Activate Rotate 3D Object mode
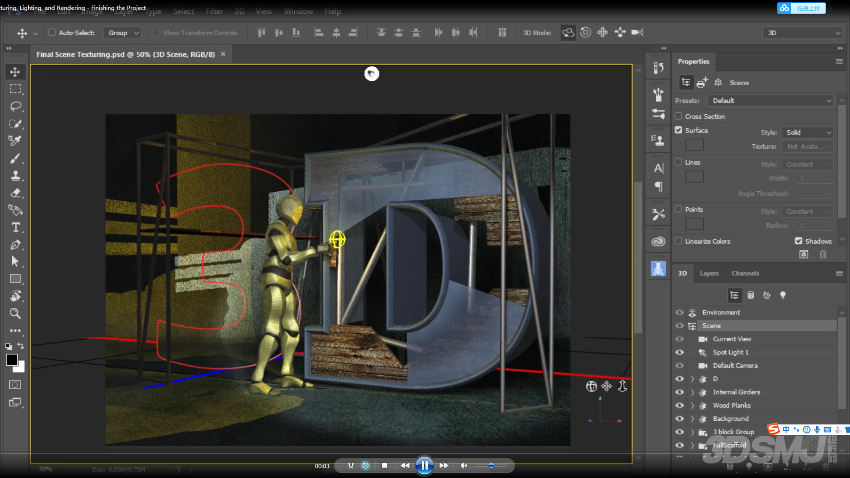Screen dimensions: 850x478 (x=568, y=32)
